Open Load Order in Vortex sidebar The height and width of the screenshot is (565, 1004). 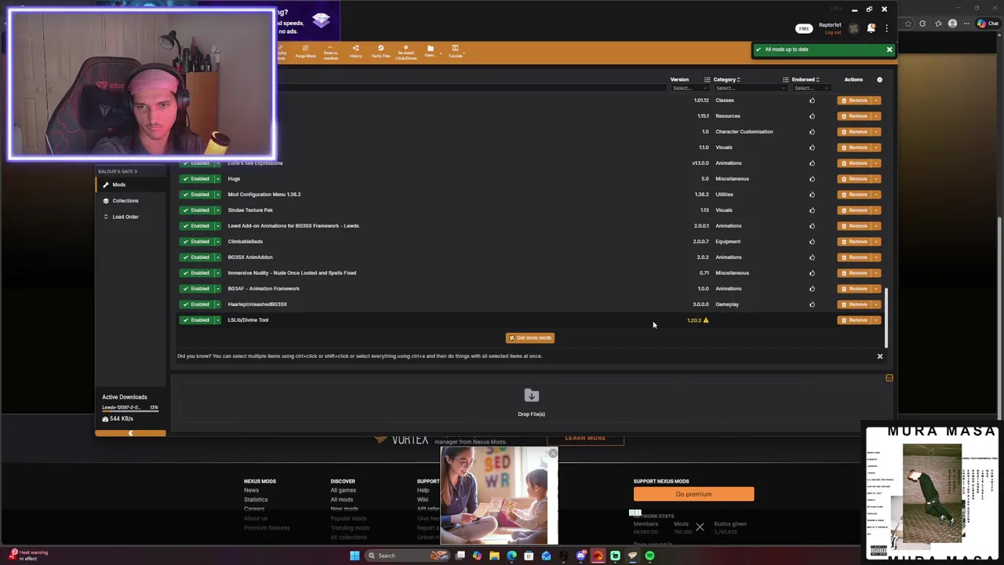pyautogui.click(x=129, y=217)
